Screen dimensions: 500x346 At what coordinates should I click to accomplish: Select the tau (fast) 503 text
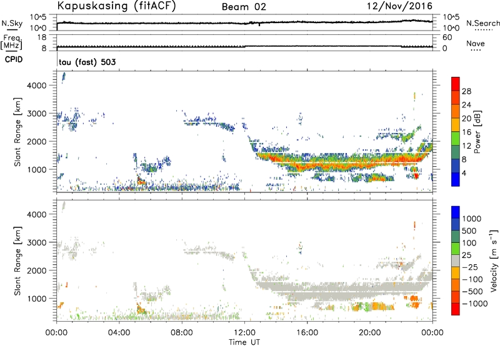[87, 62]
